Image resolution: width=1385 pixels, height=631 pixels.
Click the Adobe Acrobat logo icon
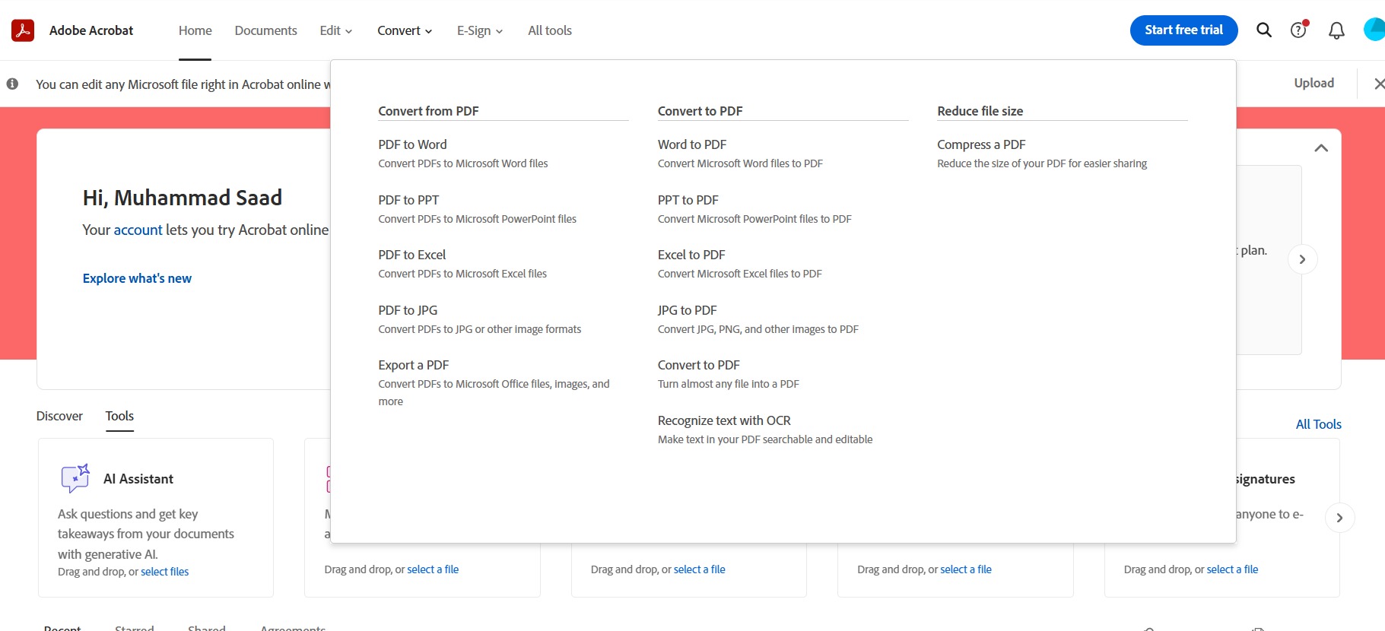click(x=23, y=30)
